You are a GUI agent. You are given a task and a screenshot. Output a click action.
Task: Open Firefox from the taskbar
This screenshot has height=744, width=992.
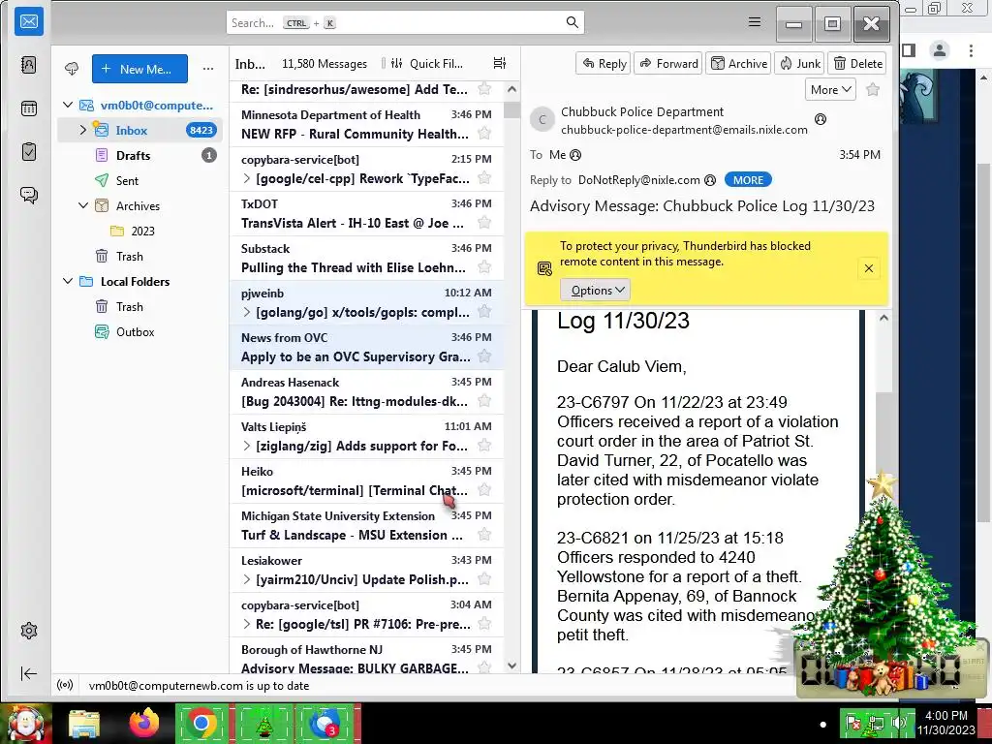point(144,723)
